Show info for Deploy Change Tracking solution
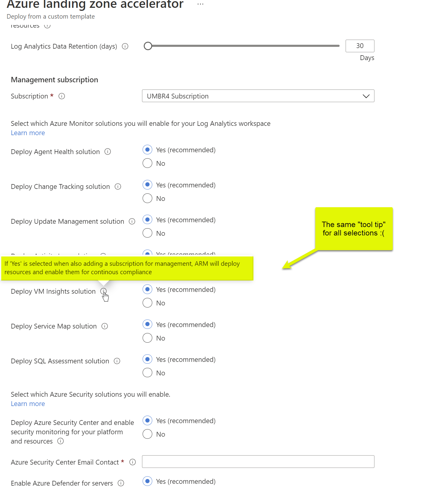This screenshot has width=433, height=488. [118, 186]
